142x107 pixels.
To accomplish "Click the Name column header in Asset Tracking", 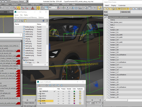I will pyautogui.click(x=25, y=24).
